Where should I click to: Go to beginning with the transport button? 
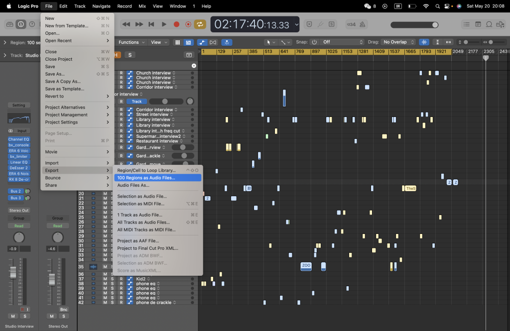pyautogui.click(x=151, y=24)
